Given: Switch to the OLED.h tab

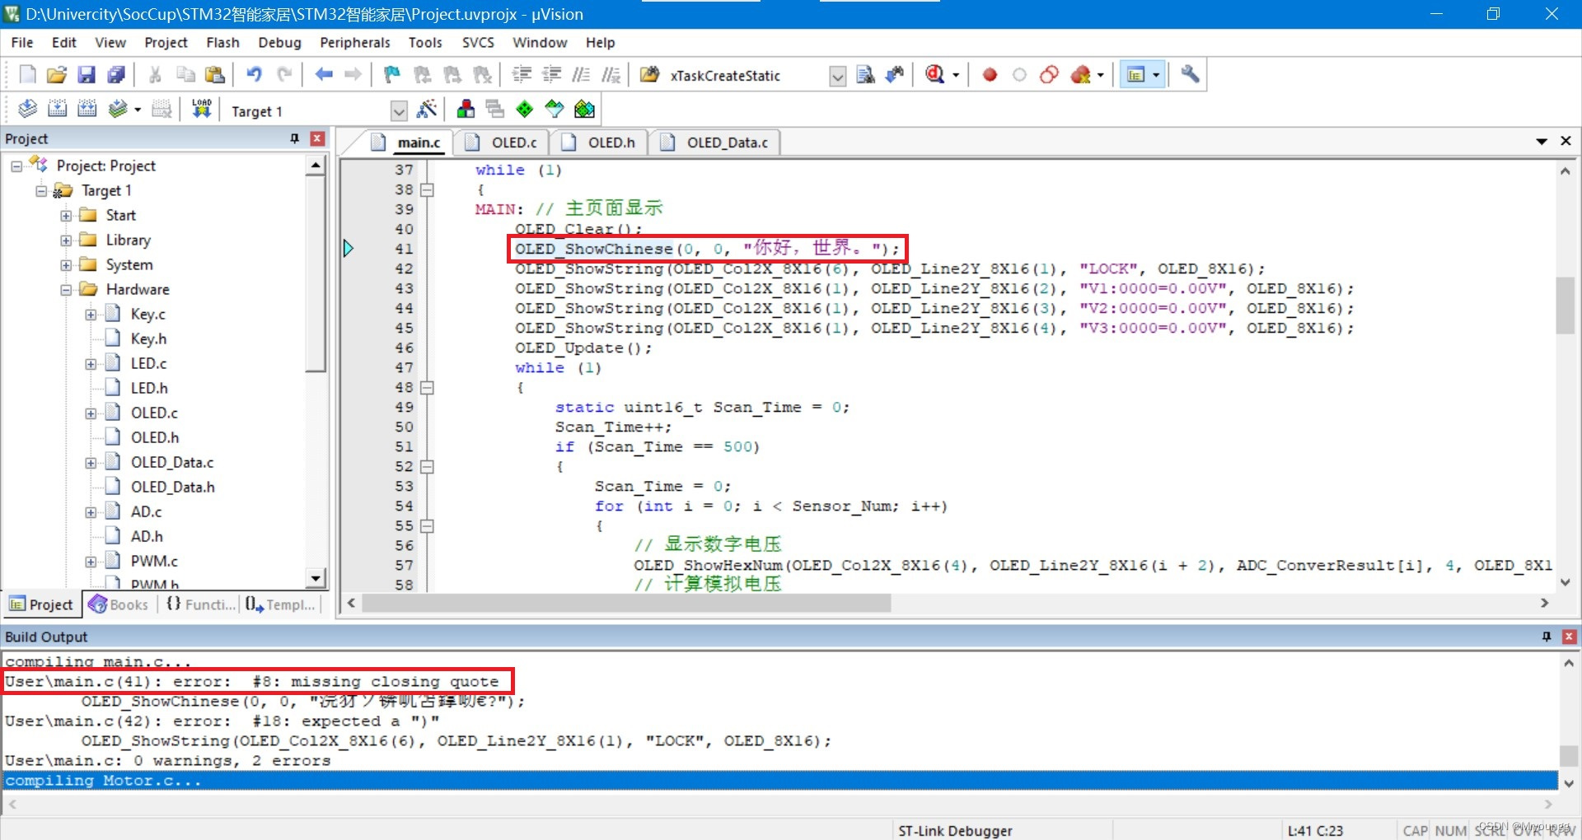Looking at the screenshot, I should (x=610, y=142).
